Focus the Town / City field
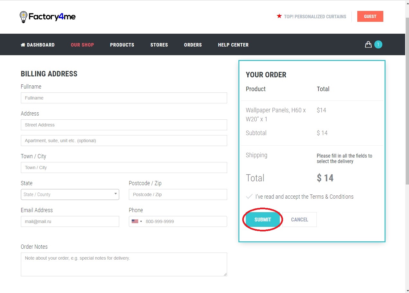This screenshot has width=409, height=293. tap(124, 168)
